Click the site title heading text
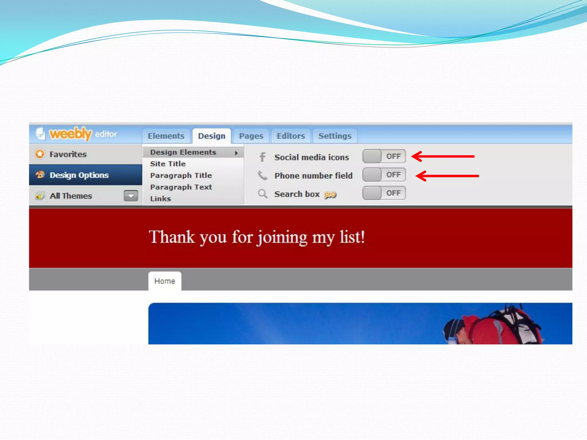Screen dimensions: 587x440 257,237
